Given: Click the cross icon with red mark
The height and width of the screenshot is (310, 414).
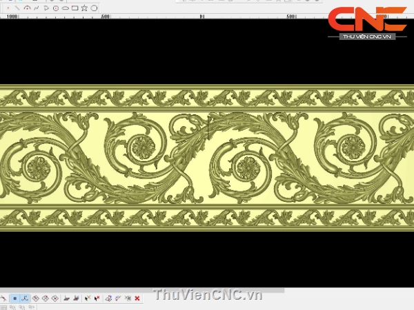Looking at the screenshot, I should point(97,298).
